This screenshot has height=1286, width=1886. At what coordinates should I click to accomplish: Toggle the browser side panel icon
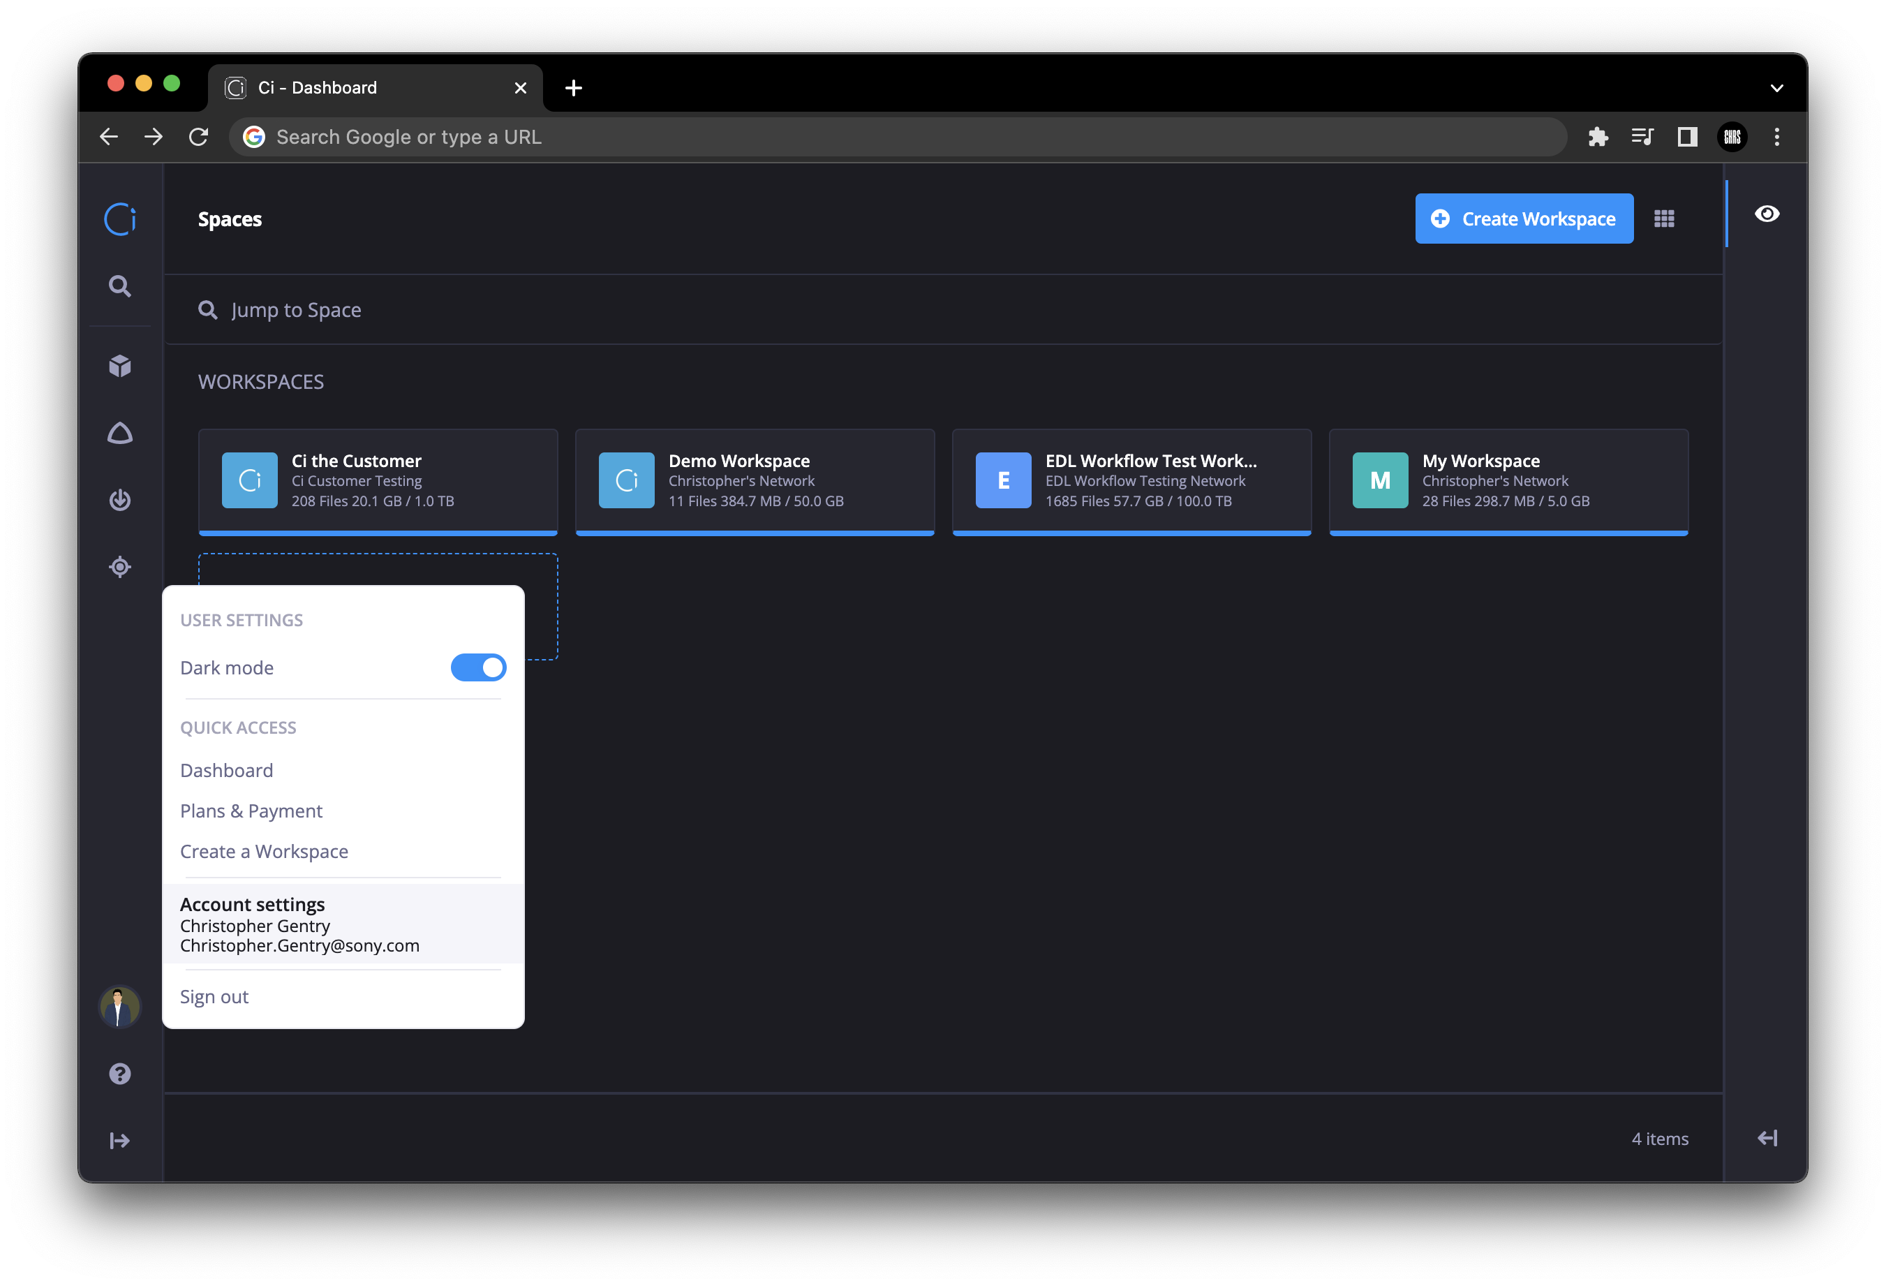(x=1687, y=136)
